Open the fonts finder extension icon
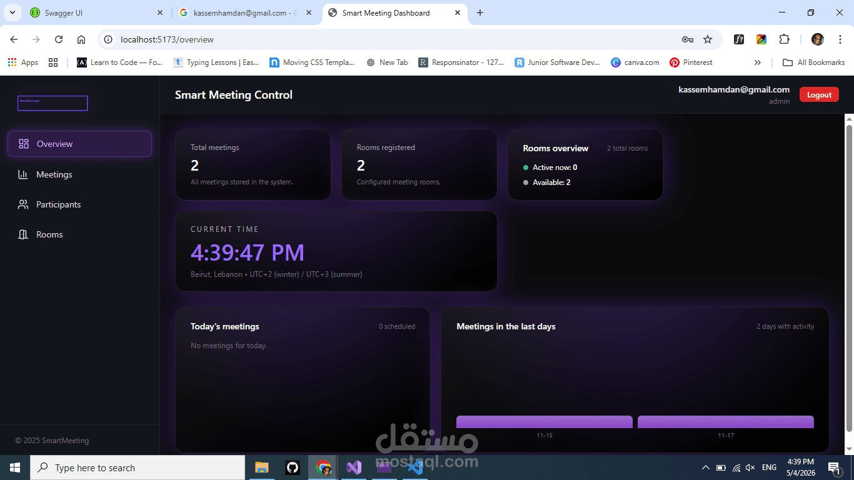The height and width of the screenshot is (480, 854). point(739,39)
